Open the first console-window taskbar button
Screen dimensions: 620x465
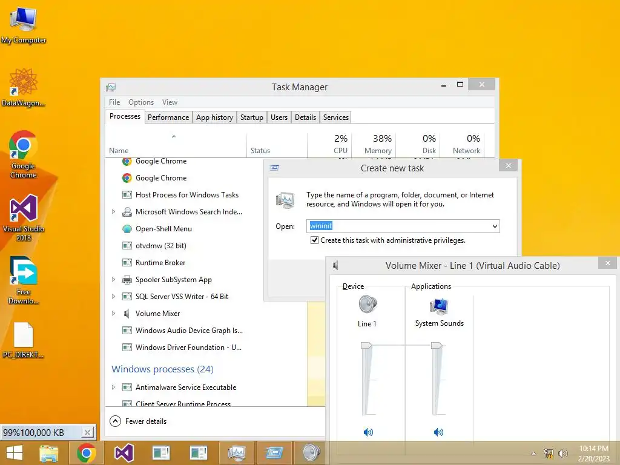coord(161,453)
